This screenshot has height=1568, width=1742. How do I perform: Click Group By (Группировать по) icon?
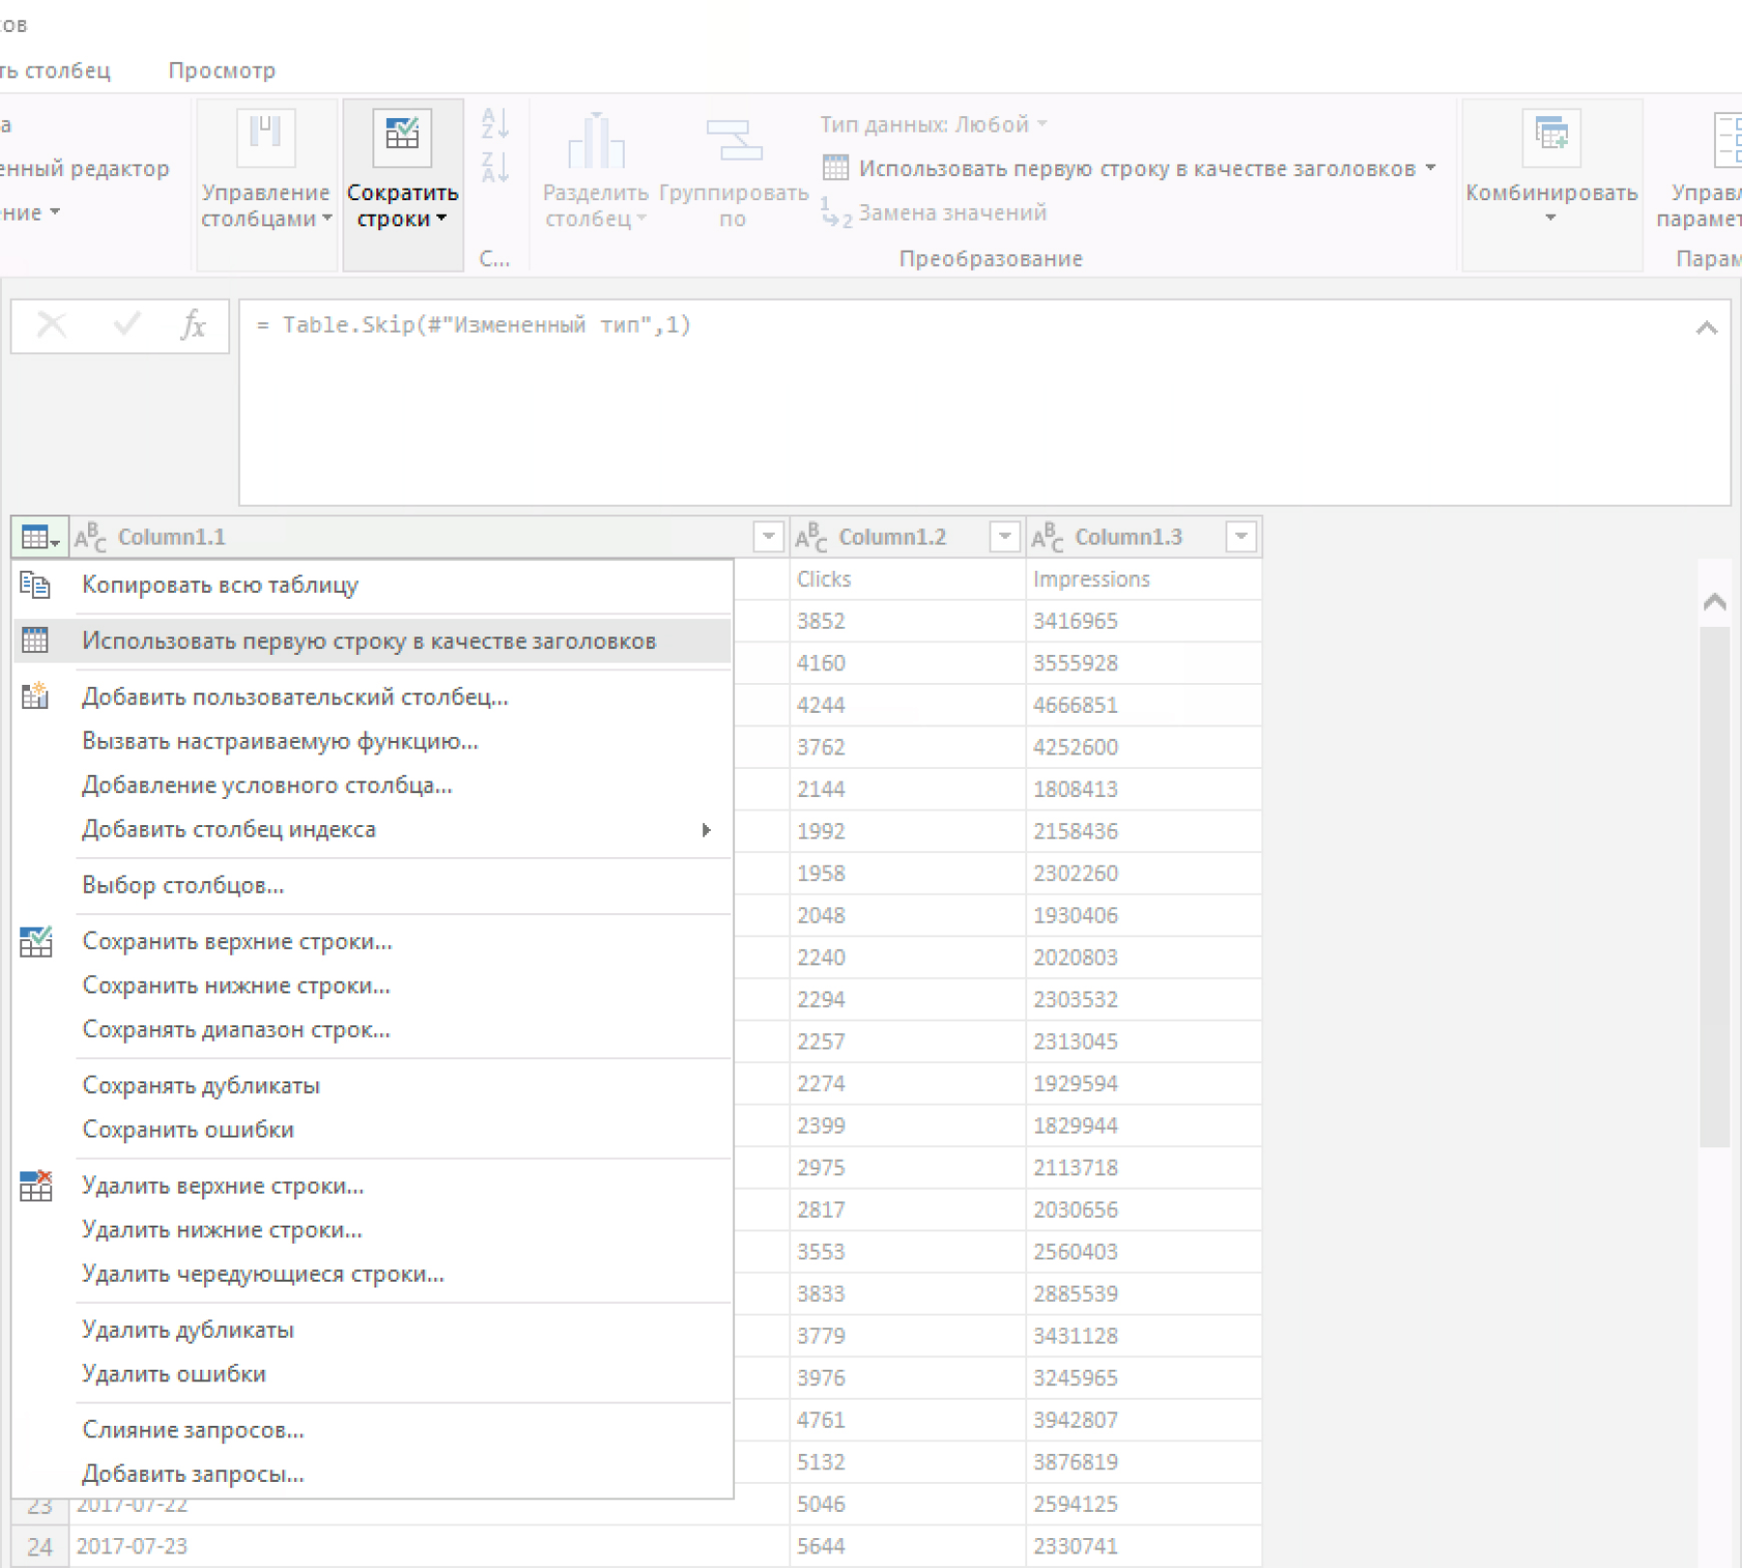[734, 141]
